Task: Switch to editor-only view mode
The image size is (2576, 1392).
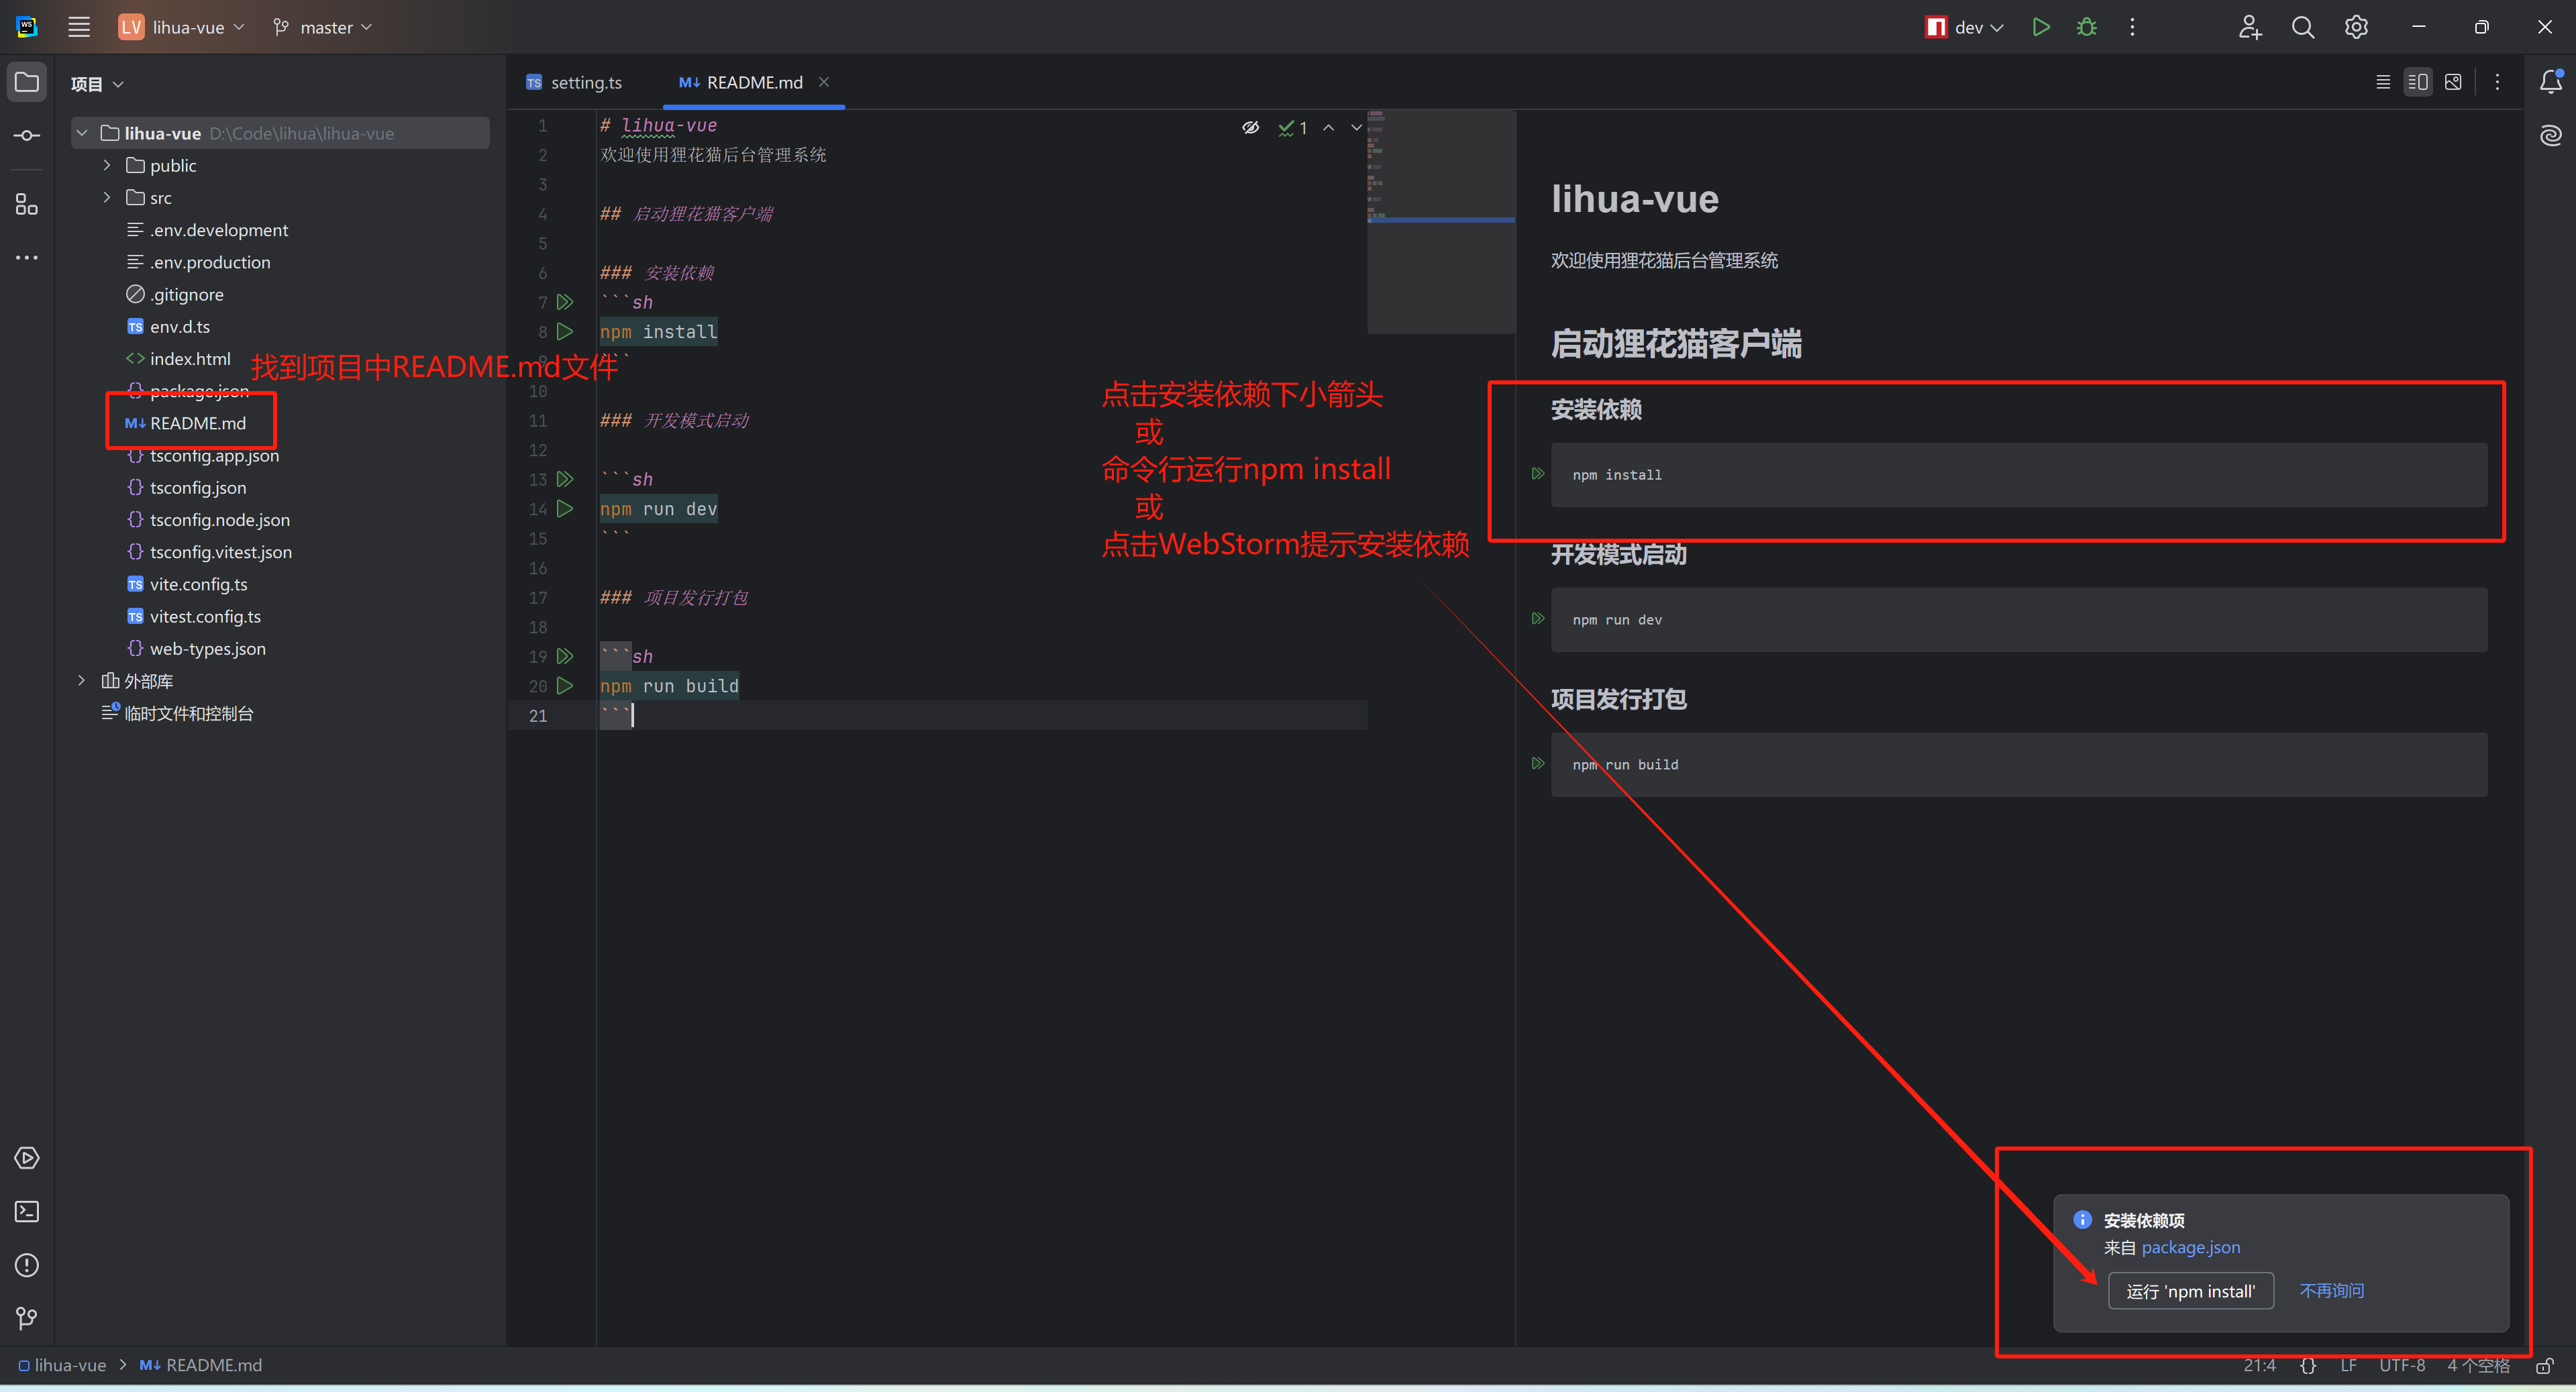Action: click(2383, 82)
